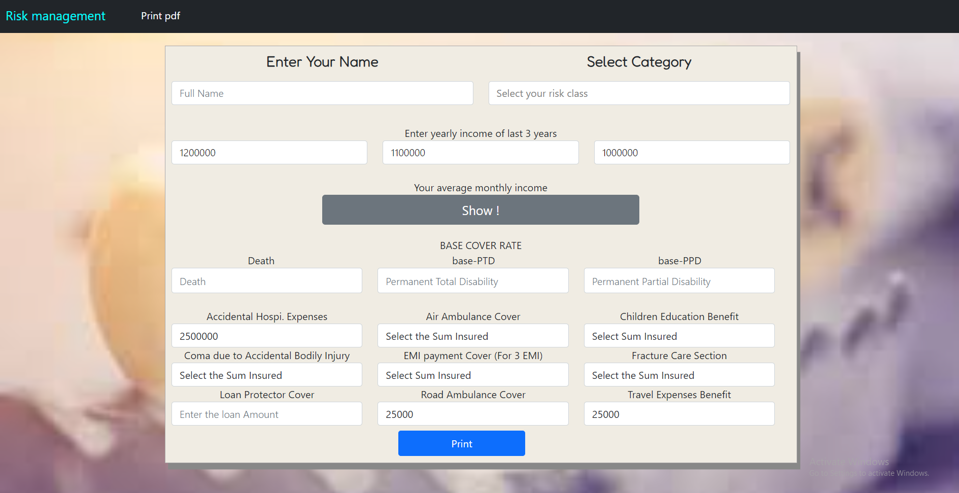Open the Select your risk class dropdown
Viewport: 959px width, 493px height.
(639, 93)
